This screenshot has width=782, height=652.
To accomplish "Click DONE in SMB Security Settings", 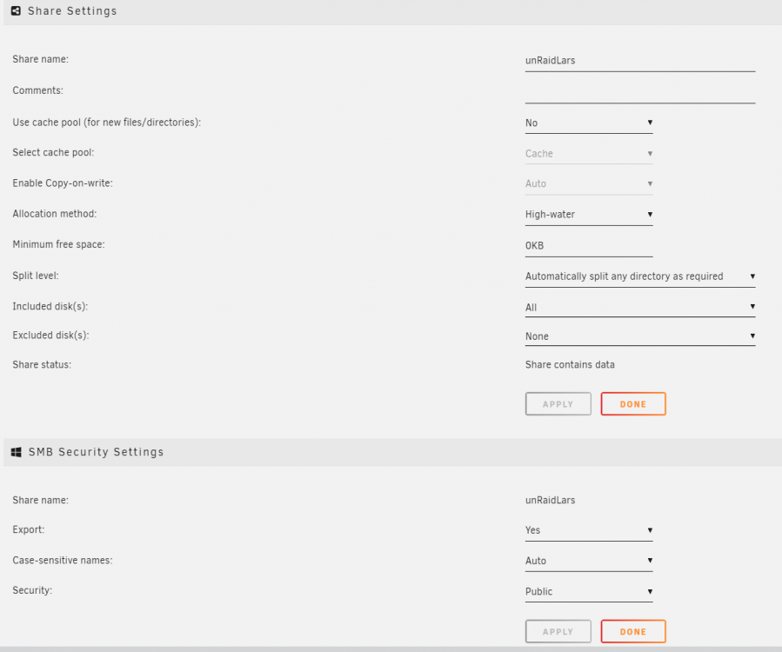I will click(x=633, y=631).
